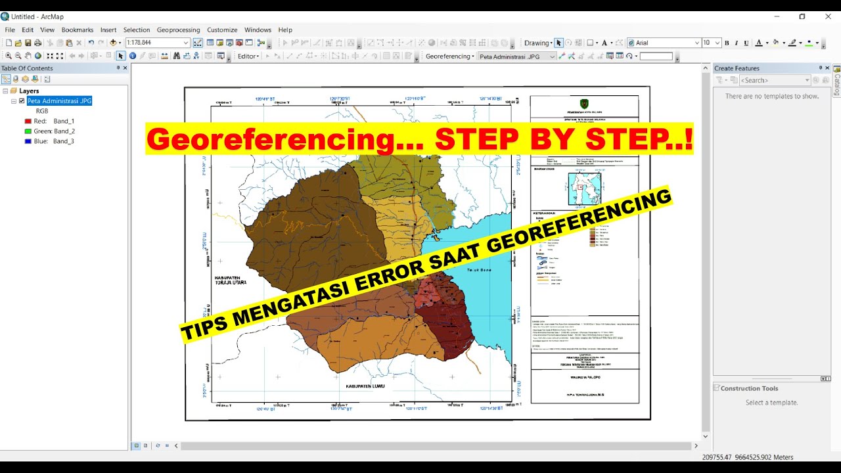Screen dimensions: 841x473
Task: Switch to Data View at the bottom of the map
Action: pyautogui.click(x=137, y=445)
